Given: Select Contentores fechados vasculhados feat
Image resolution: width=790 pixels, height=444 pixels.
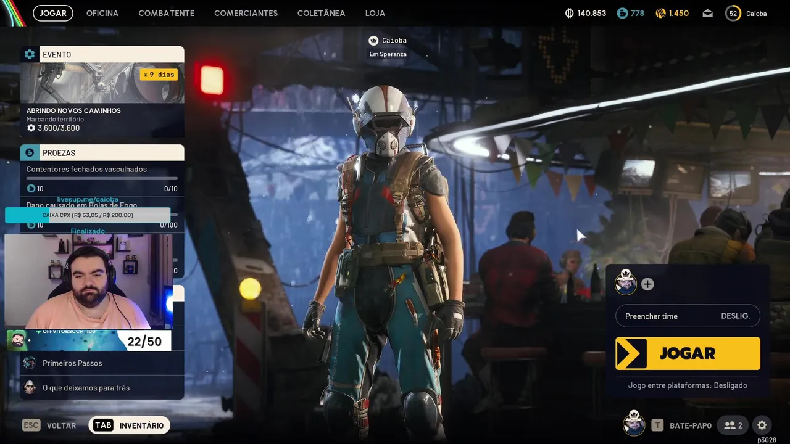Looking at the screenshot, I should coord(86,169).
